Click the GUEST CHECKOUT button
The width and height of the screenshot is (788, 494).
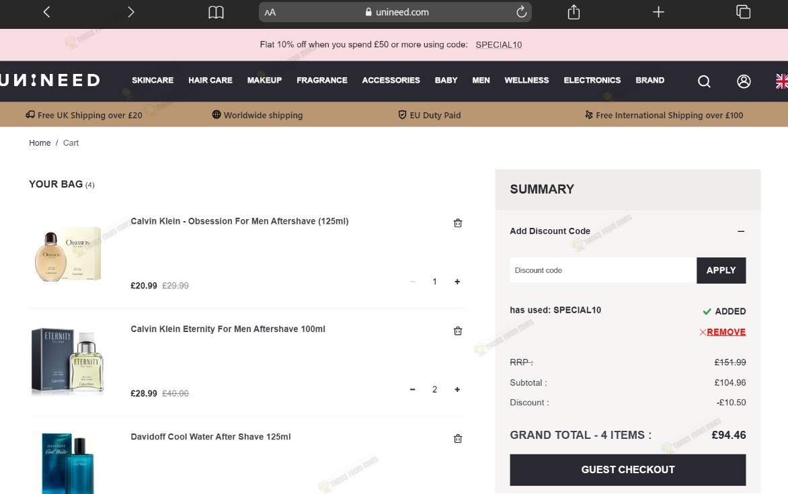628,470
